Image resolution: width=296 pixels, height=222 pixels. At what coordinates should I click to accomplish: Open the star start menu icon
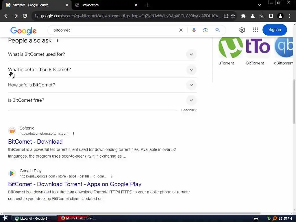tap(5, 218)
